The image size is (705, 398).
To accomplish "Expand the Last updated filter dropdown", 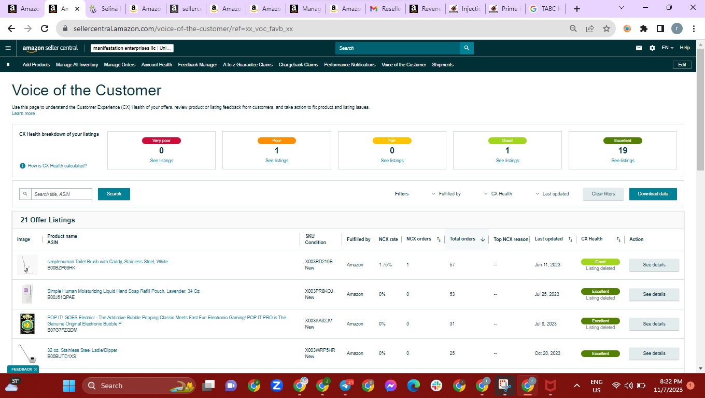I will 552,194.
